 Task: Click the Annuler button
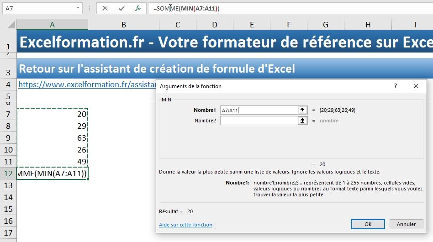(x=406, y=224)
